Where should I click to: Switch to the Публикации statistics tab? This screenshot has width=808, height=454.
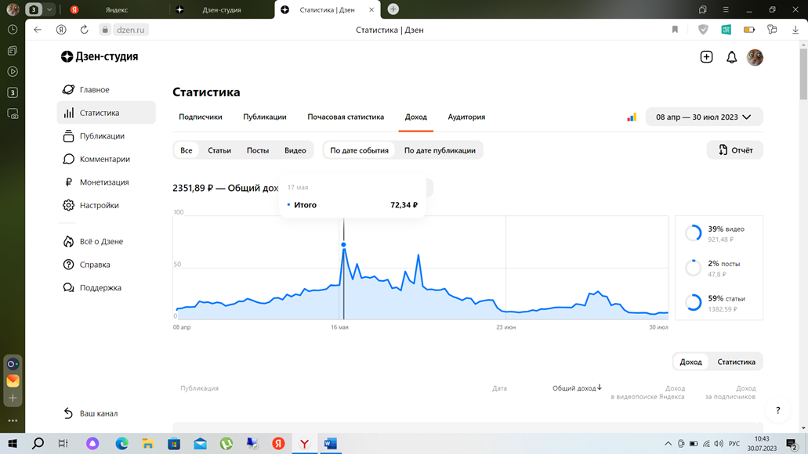(265, 117)
